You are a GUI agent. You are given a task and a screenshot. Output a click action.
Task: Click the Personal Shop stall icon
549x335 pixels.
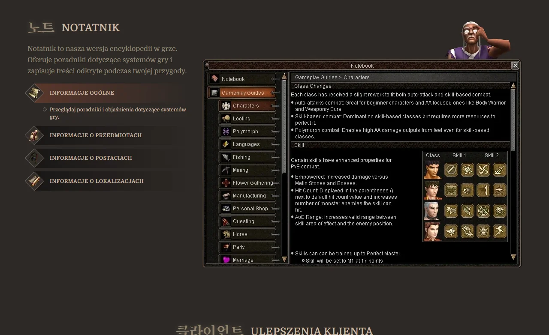[226, 209]
